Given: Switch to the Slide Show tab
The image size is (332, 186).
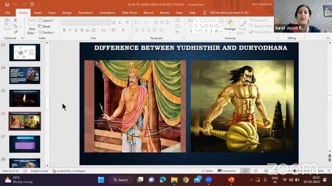Looking at the screenshot, I should tap(129, 12).
